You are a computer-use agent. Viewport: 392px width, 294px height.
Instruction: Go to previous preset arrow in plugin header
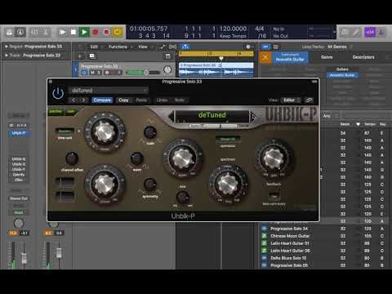pyautogui.click(x=73, y=100)
